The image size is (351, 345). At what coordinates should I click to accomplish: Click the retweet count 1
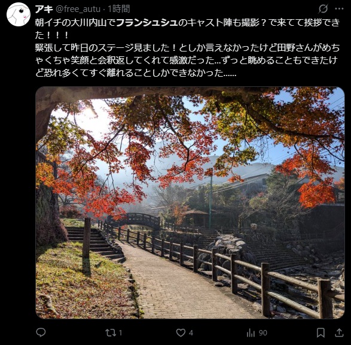pyautogui.click(x=120, y=333)
